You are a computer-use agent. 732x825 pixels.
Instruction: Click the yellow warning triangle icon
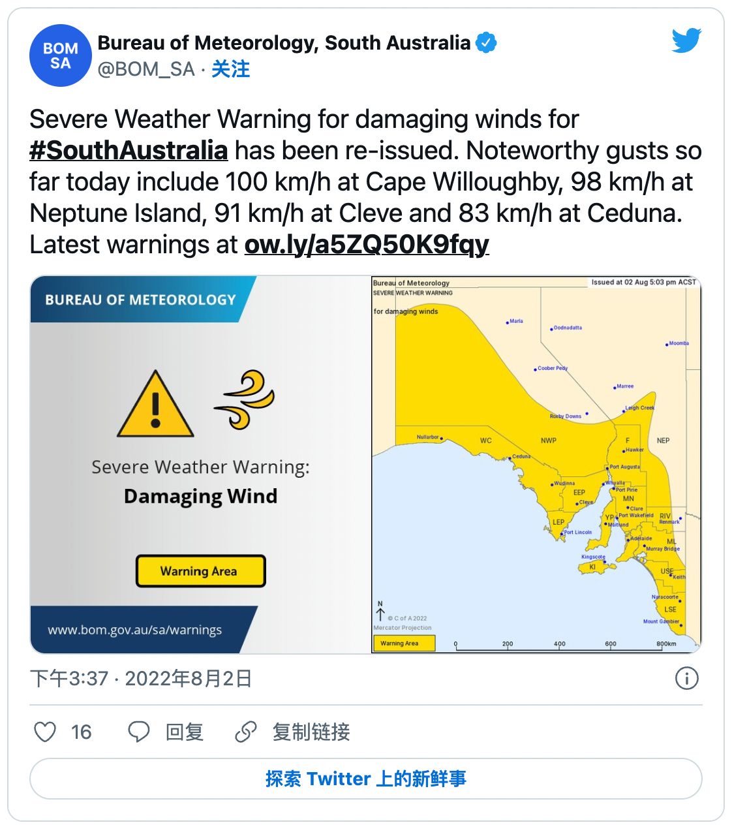coord(155,405)
